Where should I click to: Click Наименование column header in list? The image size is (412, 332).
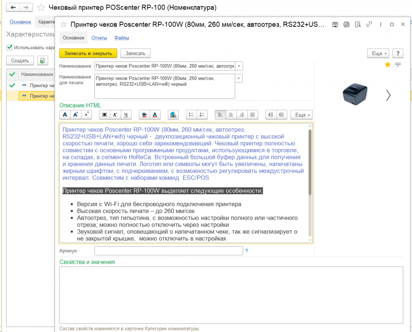37,74
